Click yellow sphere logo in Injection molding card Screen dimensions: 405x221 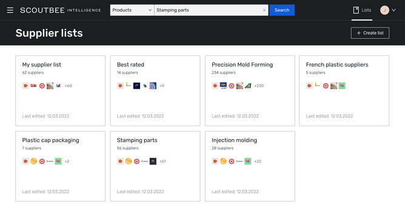(224, 161)
